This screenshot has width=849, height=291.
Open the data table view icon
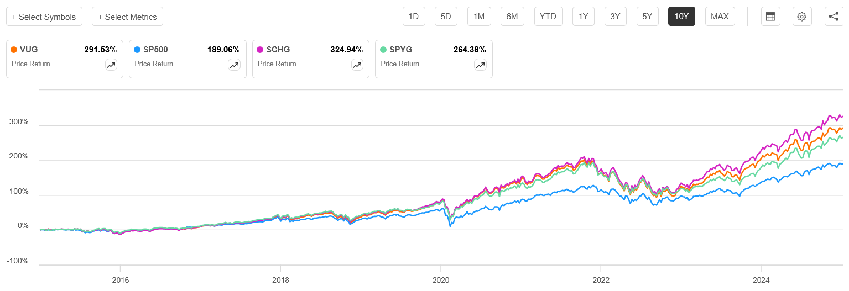770,17
